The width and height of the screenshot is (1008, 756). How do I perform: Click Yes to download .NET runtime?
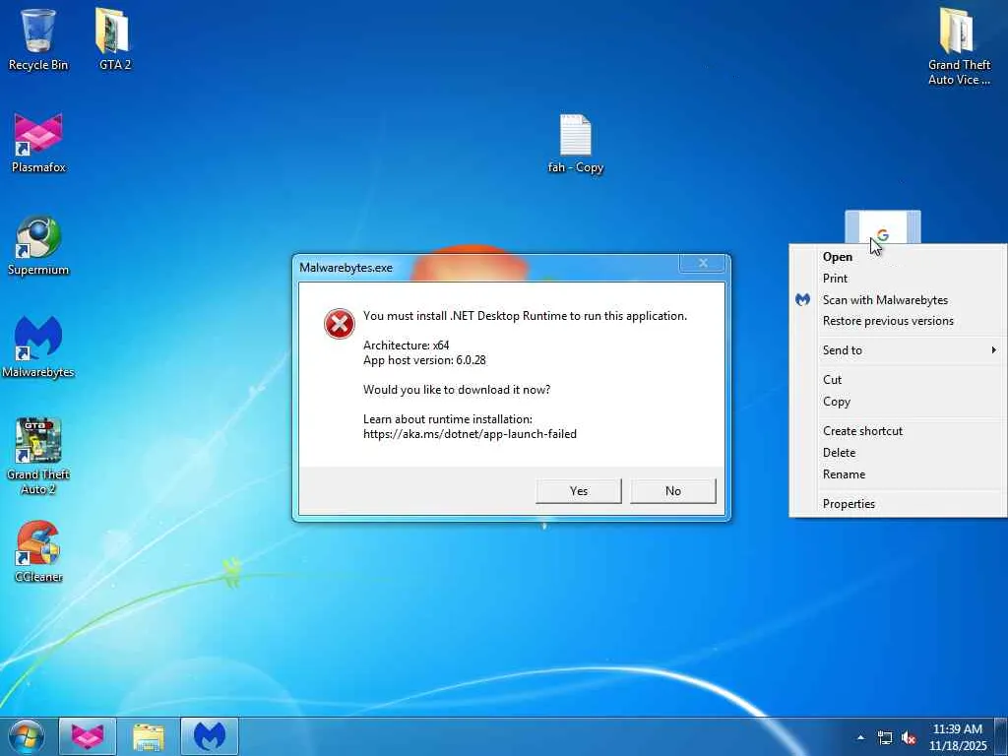(579, 490)
